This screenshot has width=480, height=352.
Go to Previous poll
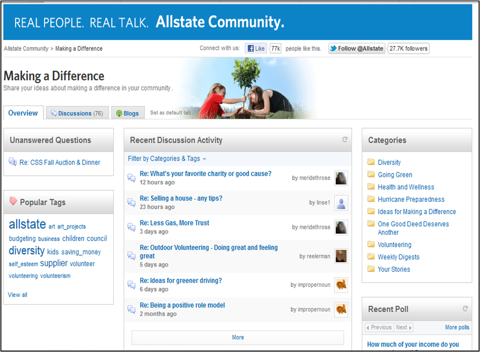379,327
